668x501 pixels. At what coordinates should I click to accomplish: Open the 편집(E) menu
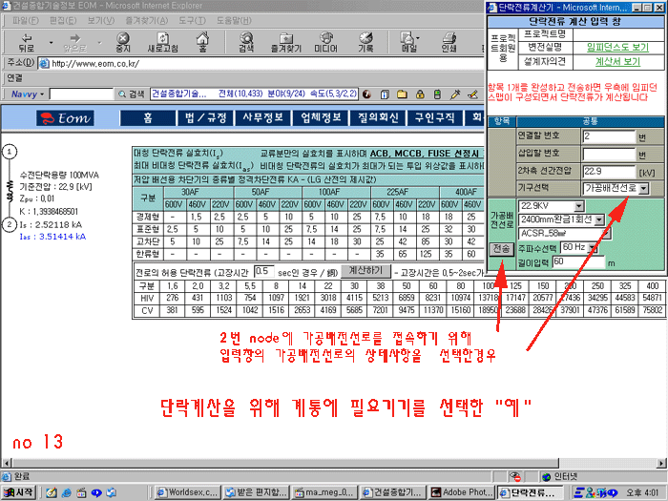tap(63, 20)
